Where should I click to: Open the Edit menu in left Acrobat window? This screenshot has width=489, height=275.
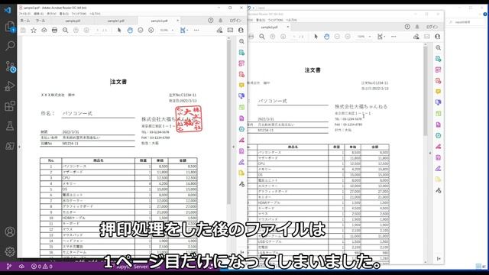click(x=39, y=14)
